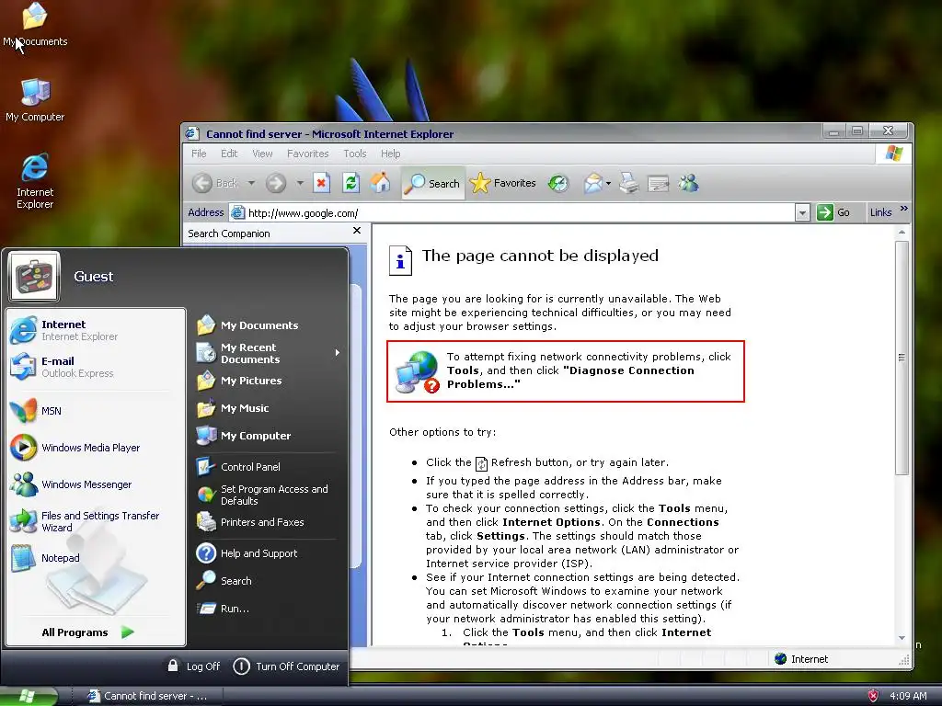The image size is (942, 706).
Task: Open Notepad from Start menu
Action: [96, 558]
